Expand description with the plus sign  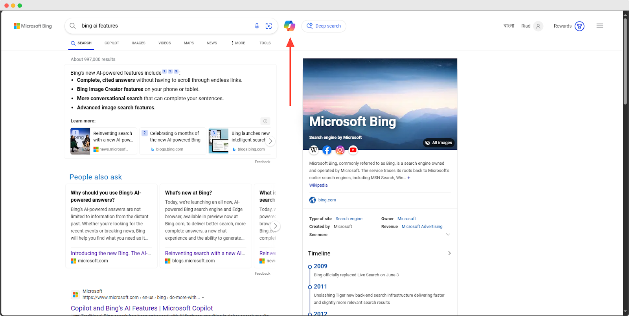pyautogui.click(x=409, y=178)
